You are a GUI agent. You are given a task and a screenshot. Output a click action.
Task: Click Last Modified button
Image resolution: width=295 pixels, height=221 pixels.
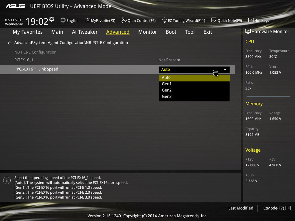(x=241, y=208)
